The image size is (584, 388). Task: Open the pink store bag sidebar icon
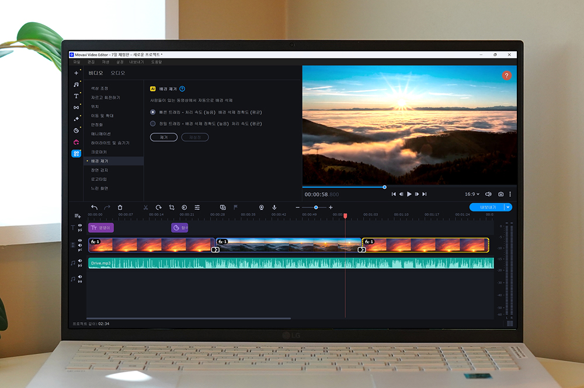[76, 142]
